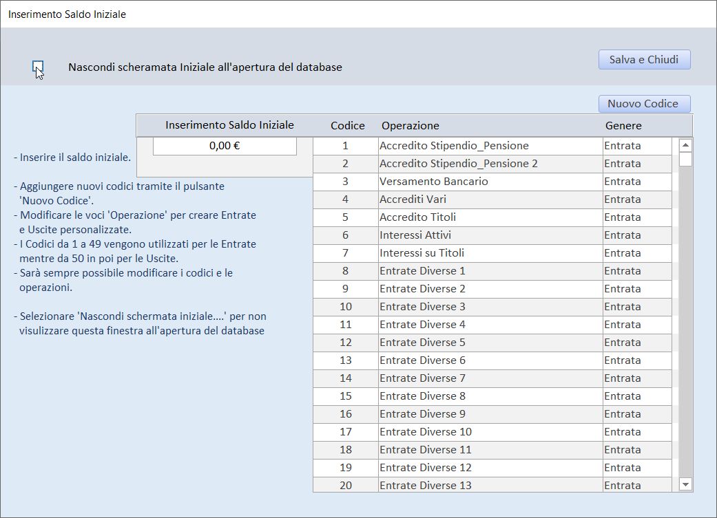
Task: Select Entrata cell in Entrate Diverse 2 row
Action: point(637,289)
